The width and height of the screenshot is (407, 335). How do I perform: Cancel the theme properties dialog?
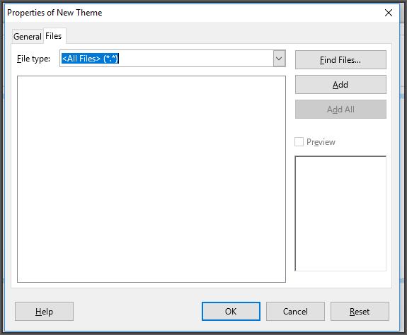coord(295,311)
